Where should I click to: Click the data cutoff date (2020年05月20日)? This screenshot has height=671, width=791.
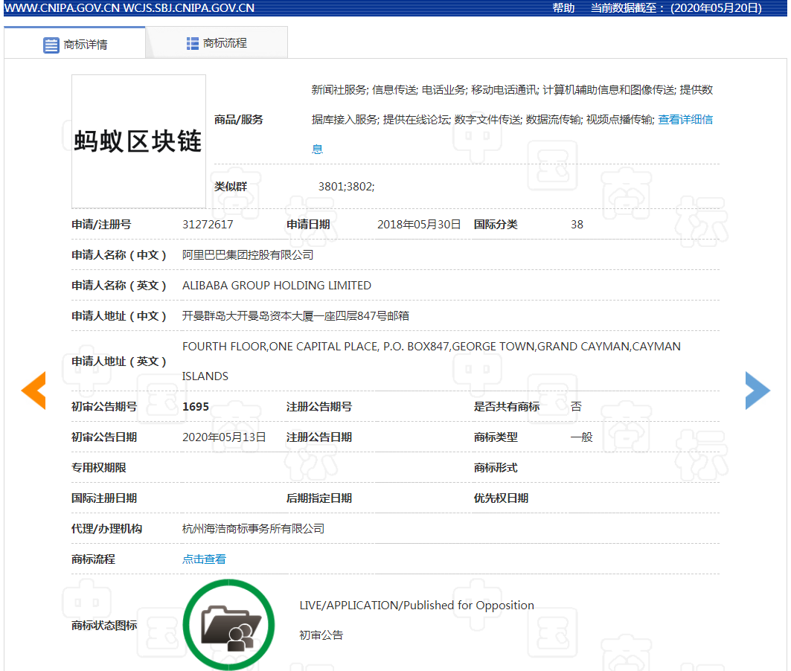coord(716,8)
